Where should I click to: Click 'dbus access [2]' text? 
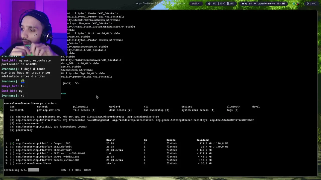[x=120, y=110]
